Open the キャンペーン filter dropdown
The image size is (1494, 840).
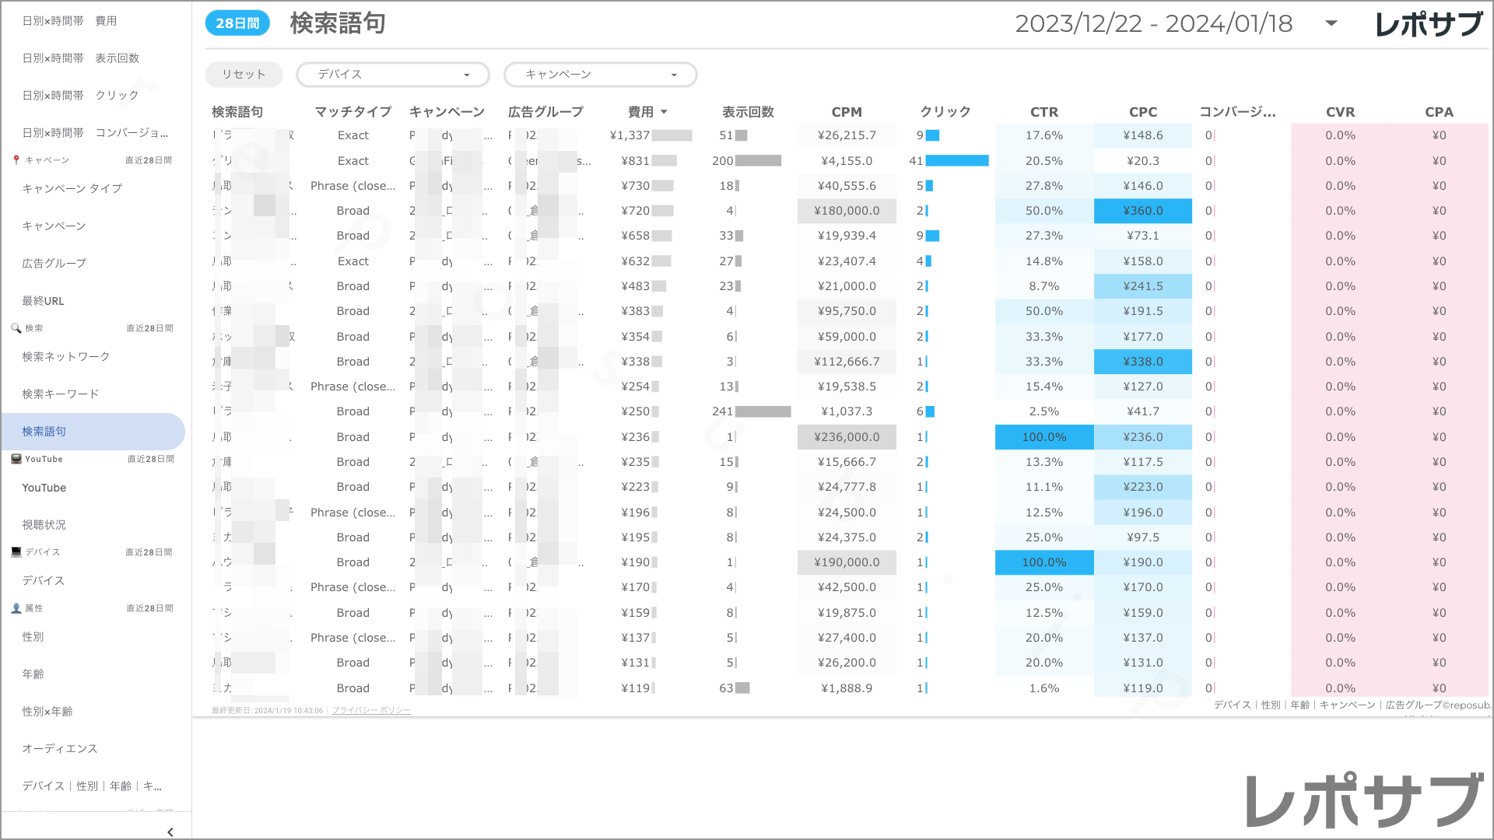(x=600, y=75)
